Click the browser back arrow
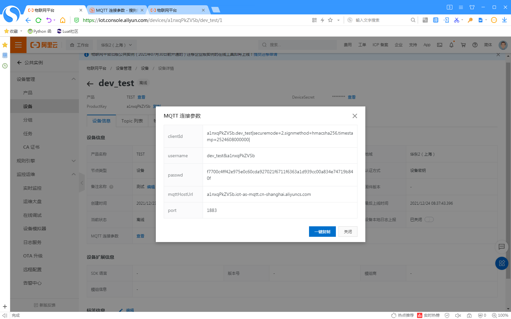511x319 pixels. pyautogui.click(x=28, y=20)
